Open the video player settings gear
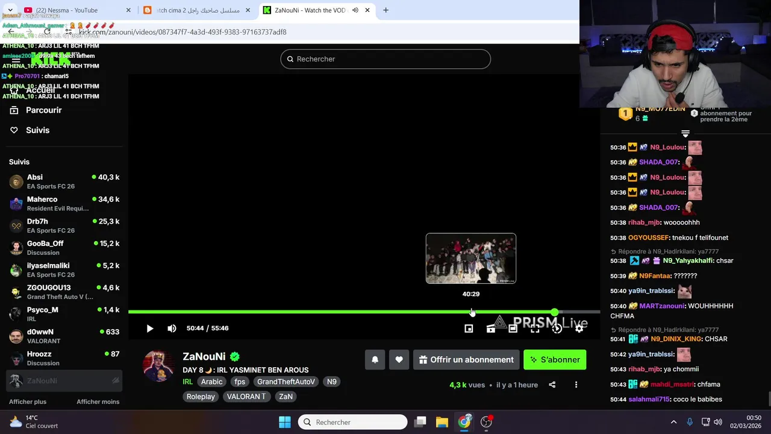This screenshot has height=434, width=771. (579, 329)
